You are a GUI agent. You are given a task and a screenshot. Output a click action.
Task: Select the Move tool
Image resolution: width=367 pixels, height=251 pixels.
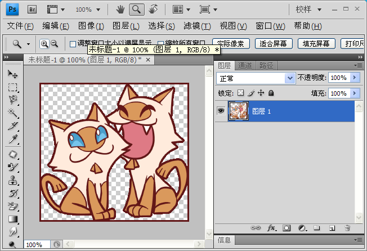[12, 74]
